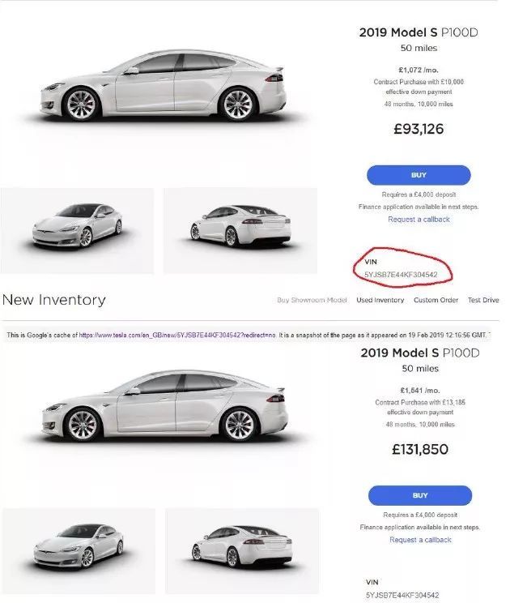Open the lower Request a callback link
Viewport: 510px width, 603px height.
[420, 540]
